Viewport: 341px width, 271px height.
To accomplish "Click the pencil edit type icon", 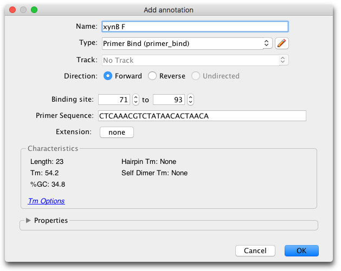I will coord(281,43).
